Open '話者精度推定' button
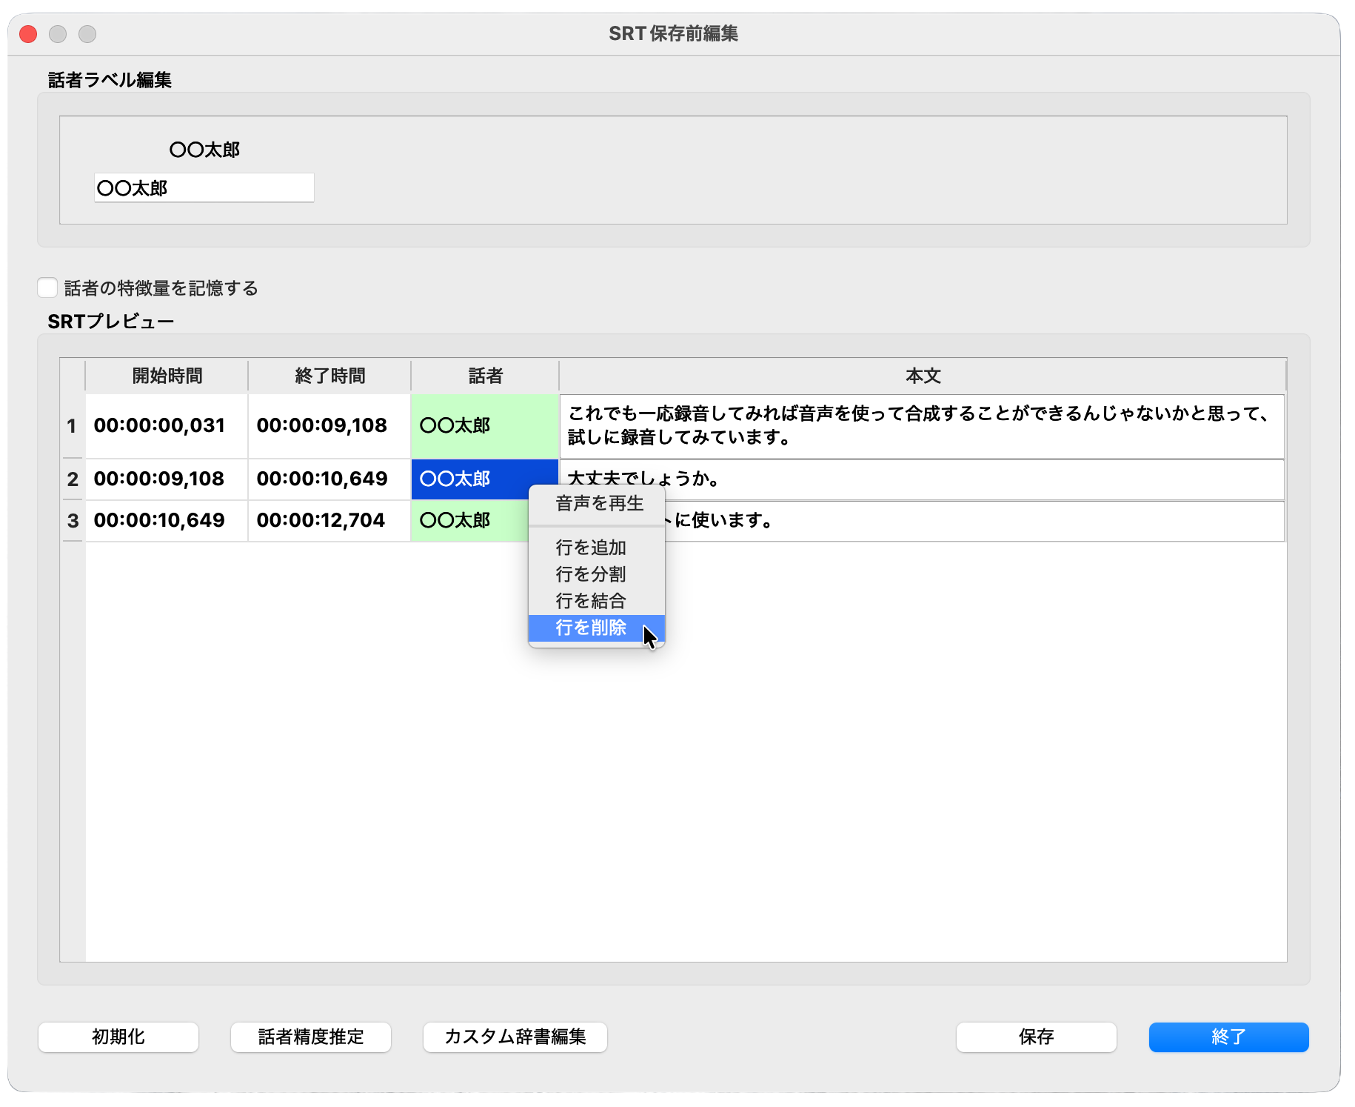This screenshot has width=1355, height=1107. tap(310, 1037)
